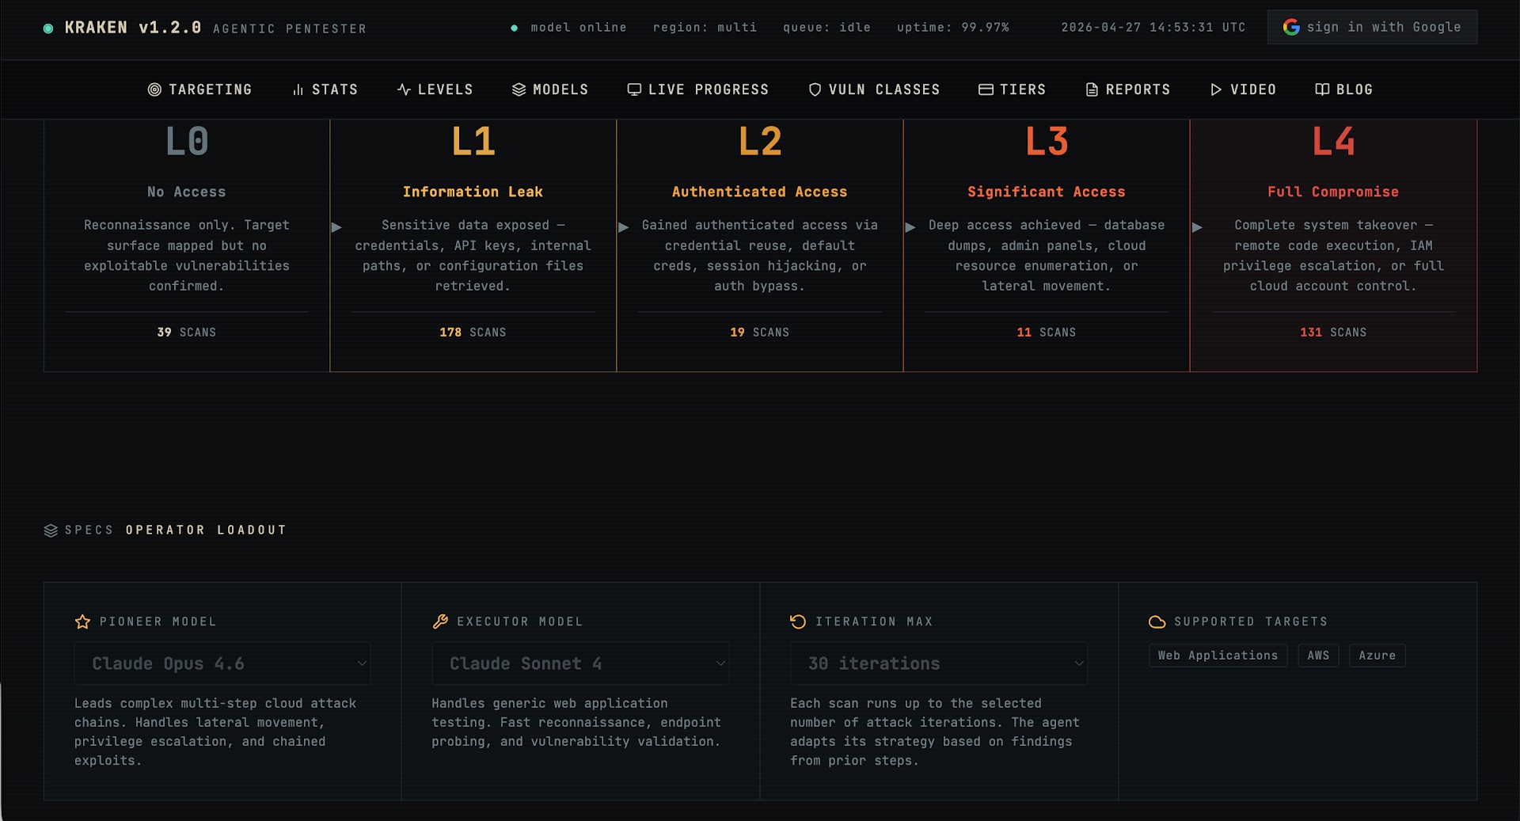1520x821 pixels.
Task: Click the Models layers icon in navigation
Action: (x=519, y=89)
